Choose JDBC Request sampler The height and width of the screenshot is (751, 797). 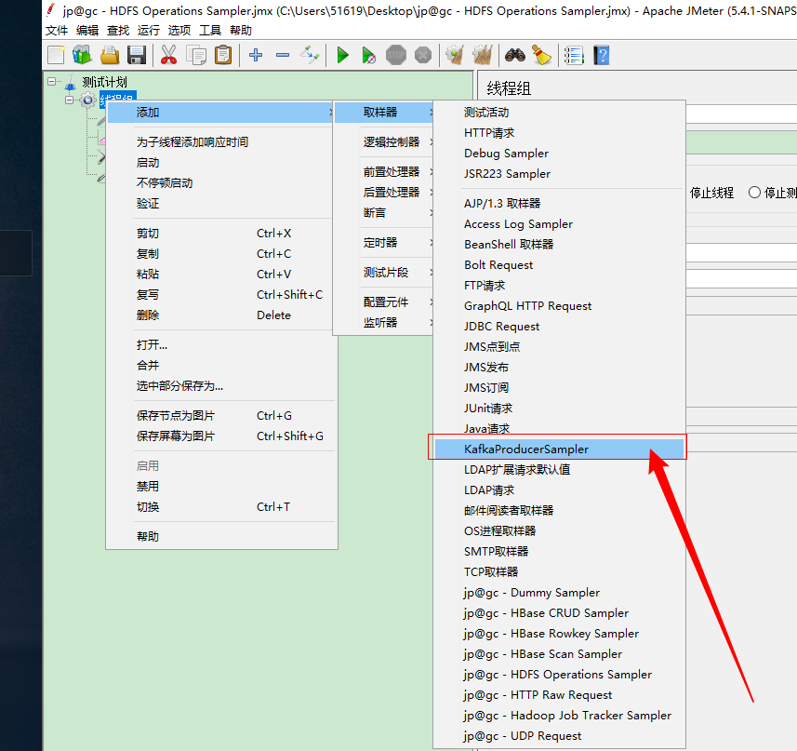tap(559, 327)
